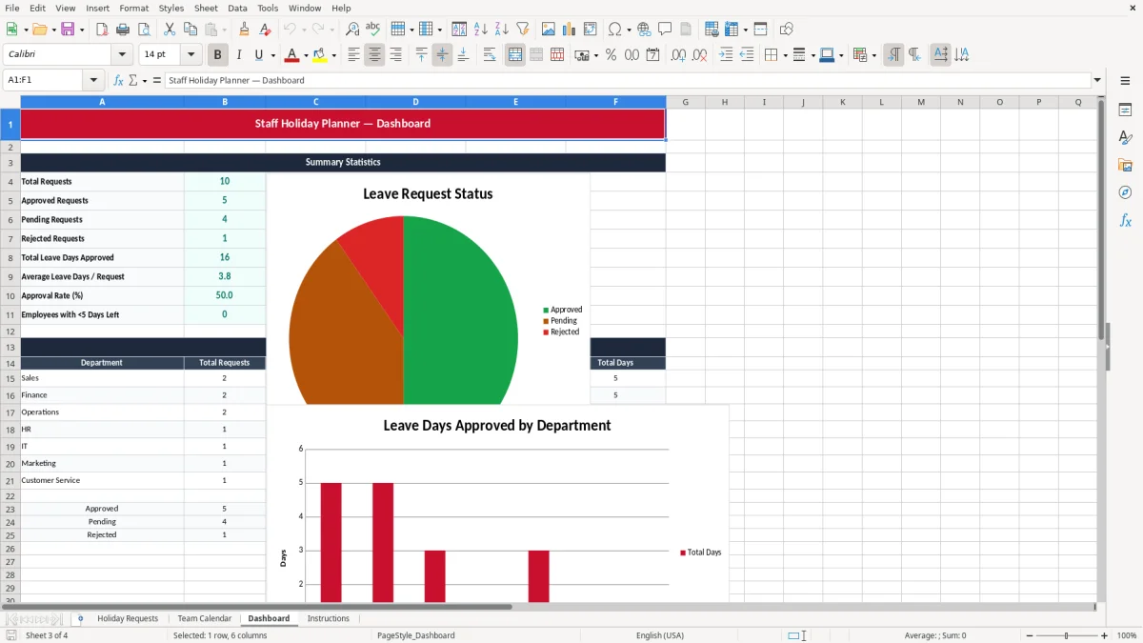This screenshot has width=1143, height=643.
Task: Click the Open folder icon
Action: (x=38, y=30)
